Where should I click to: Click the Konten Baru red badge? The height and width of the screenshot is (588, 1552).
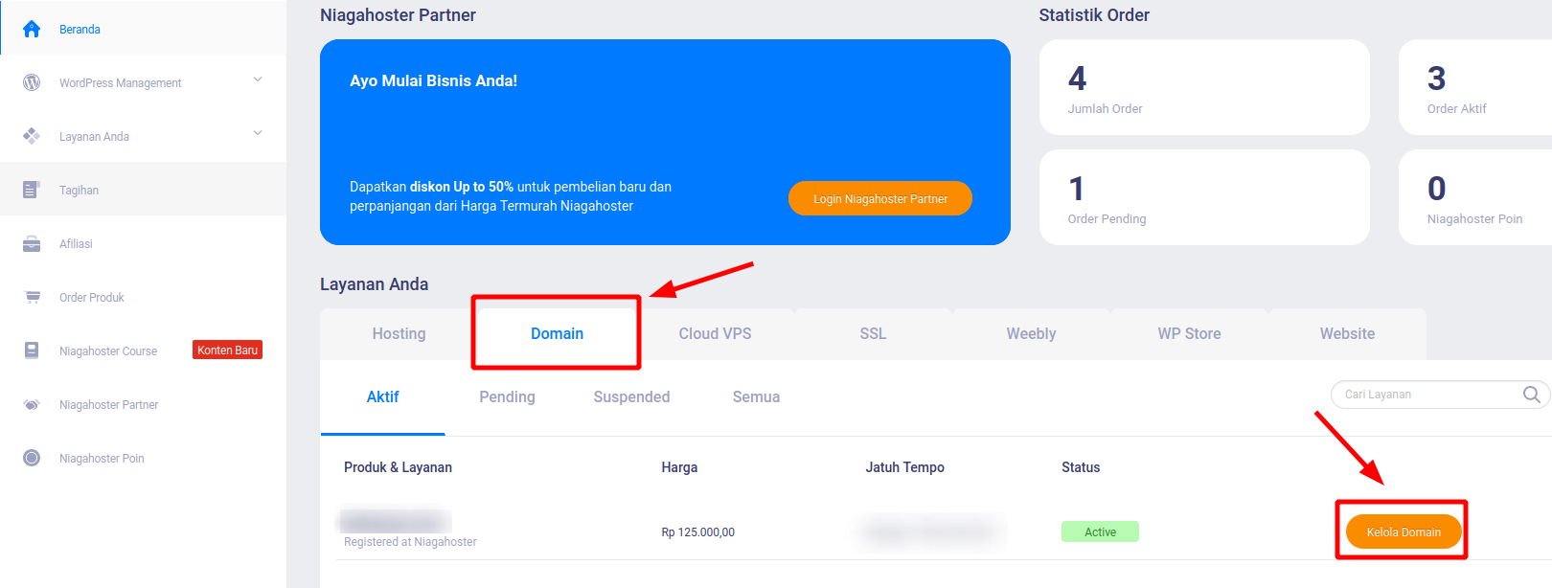(227, 350)
